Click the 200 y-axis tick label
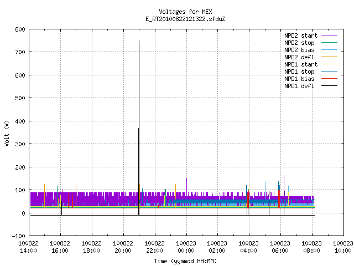The height and width of the screenshot is (266, 354). click(x=20, y=167)
